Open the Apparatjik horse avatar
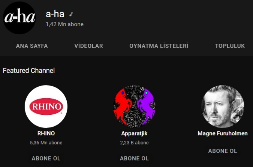 [134, 106]
